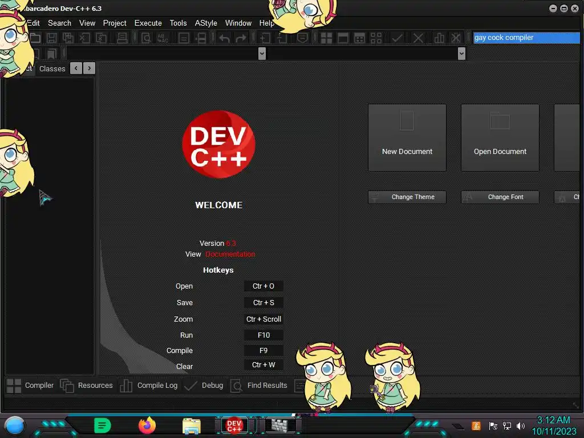Click the Dev C++ logo
The width and height of the screenshot is (584, 438).
[218, 144]
